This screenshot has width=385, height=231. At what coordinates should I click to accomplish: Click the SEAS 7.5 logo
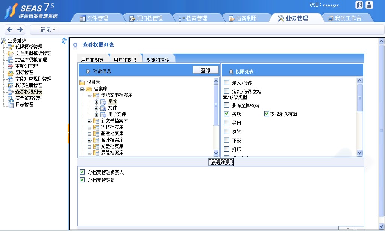point(30,11)
